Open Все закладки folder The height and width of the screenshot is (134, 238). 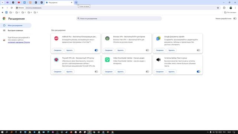pyautogui.click(x=230, y=12)
